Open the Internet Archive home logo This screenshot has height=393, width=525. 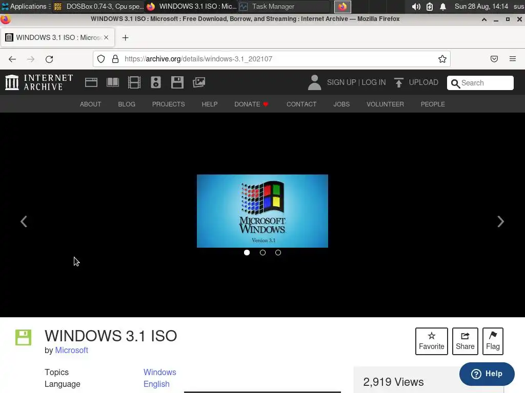click(x=39, y=82)
